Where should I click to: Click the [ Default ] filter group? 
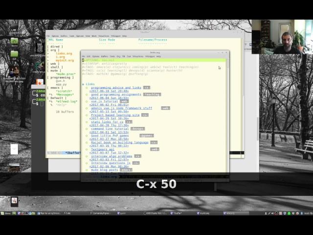pos(57,98)
